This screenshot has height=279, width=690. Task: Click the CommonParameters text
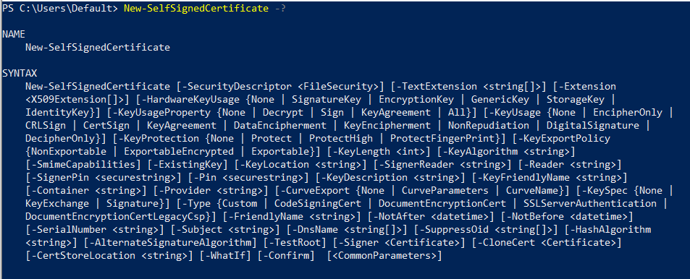coord(384,256)
